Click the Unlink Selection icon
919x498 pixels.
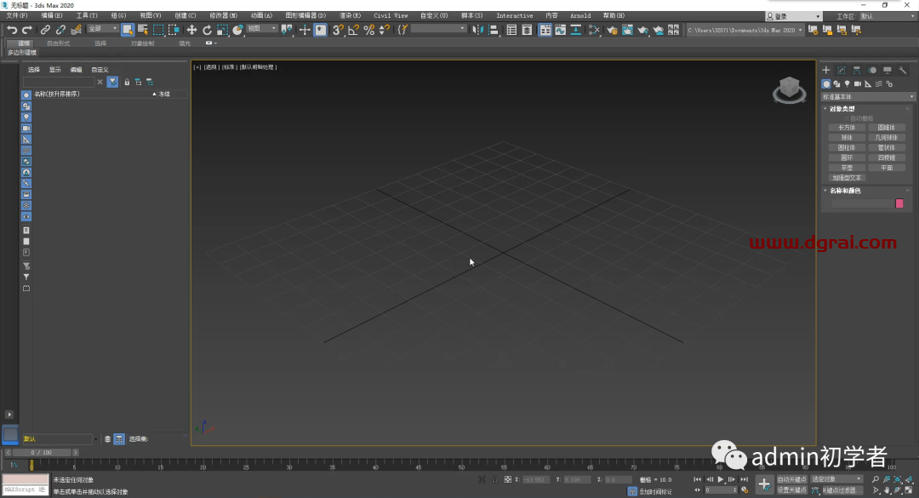pyautogui.click(x=60, y=30)
